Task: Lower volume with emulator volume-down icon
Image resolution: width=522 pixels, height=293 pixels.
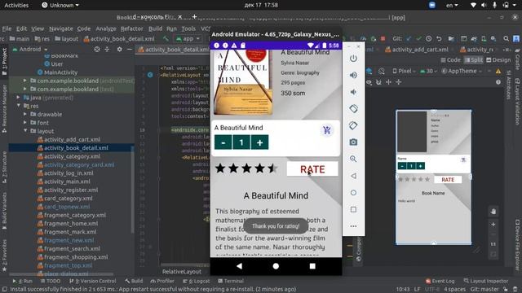Action: [x=353, y=92]
